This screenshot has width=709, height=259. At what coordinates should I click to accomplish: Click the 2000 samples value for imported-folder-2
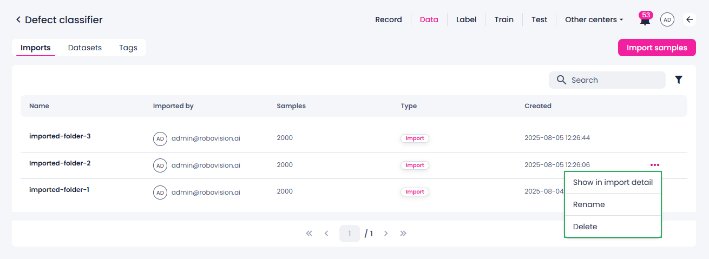(x=285, y=165)
